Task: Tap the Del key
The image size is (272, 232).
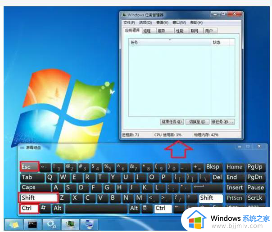Action: (218, 178)
